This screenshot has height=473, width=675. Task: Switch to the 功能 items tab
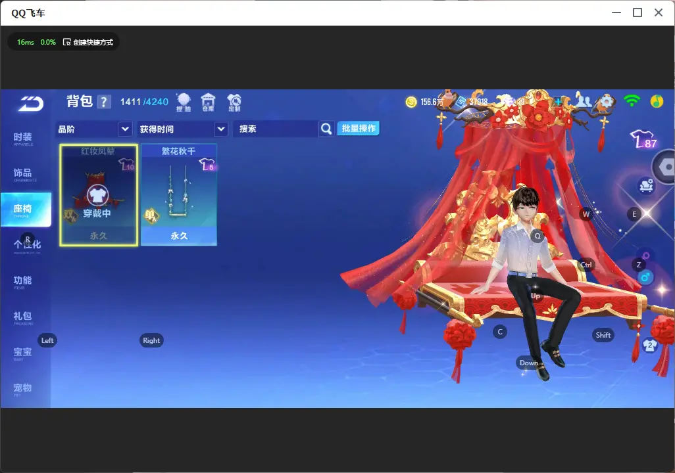point(23,282)
